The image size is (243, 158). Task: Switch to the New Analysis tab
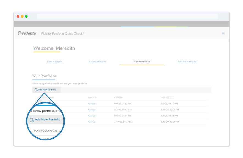pyautogui.click(x=54, y=62)
